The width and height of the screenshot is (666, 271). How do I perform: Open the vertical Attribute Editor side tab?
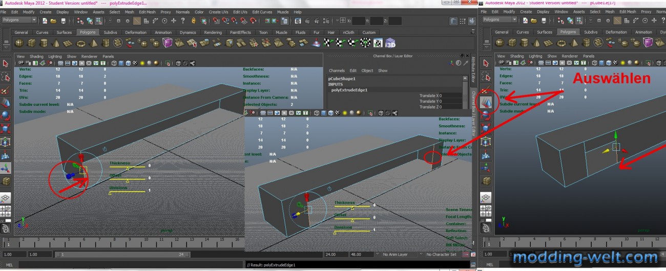click(x=473, y=70)
